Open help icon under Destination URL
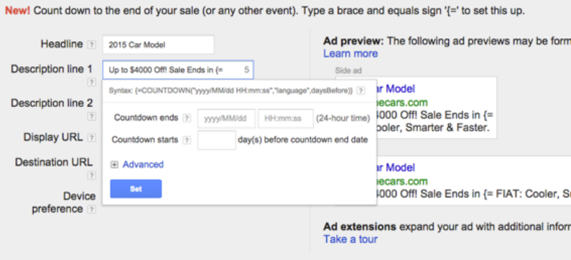 coord(91,175)
